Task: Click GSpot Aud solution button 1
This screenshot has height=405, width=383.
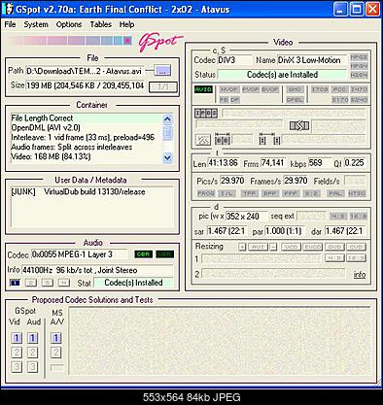Action: tap(32, 338)
